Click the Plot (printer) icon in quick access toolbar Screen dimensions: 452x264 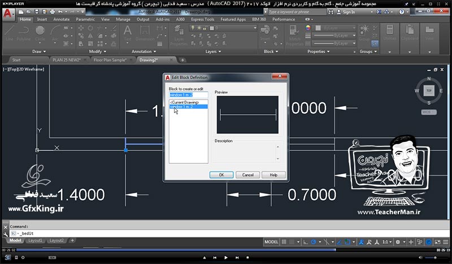[x=52, y=12]
